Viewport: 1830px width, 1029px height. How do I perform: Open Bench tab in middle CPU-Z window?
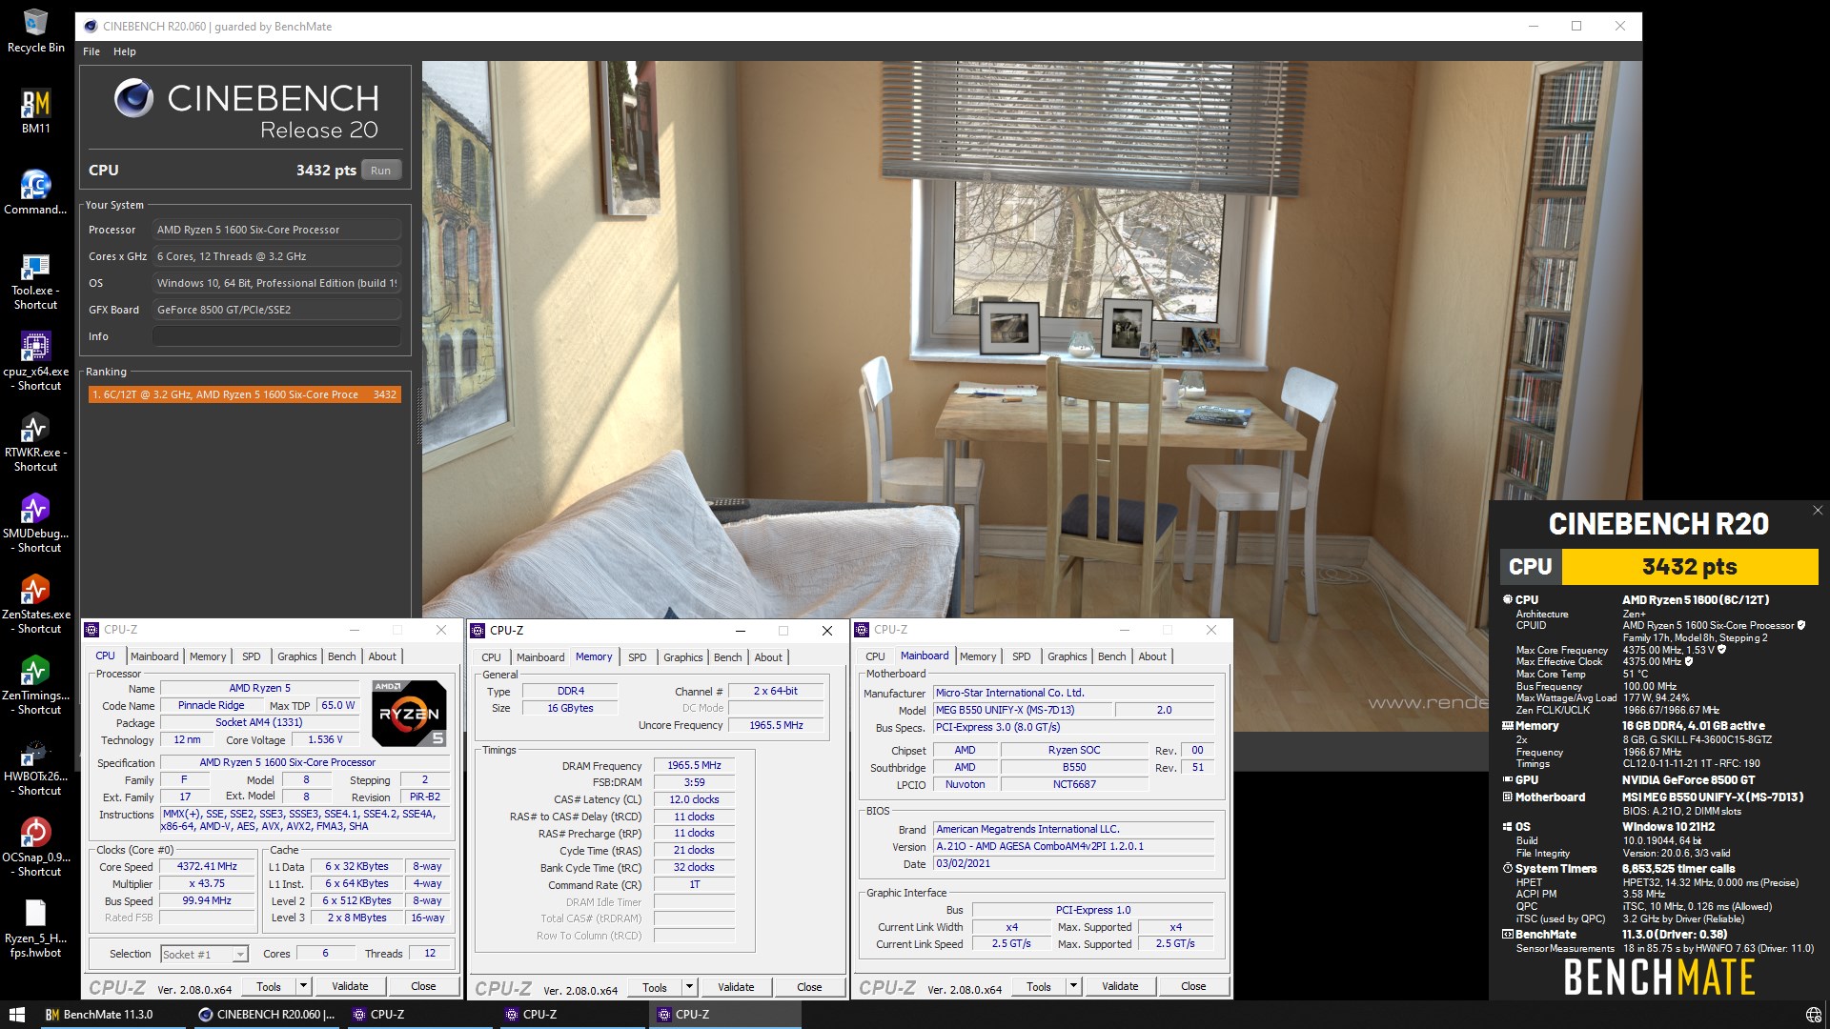(728, 657)
